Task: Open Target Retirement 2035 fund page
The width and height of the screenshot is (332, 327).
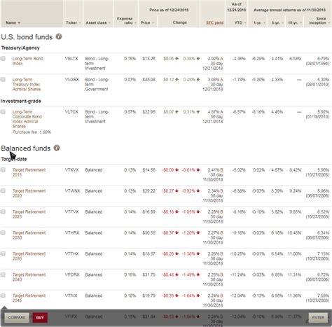Action: point(29,256)
